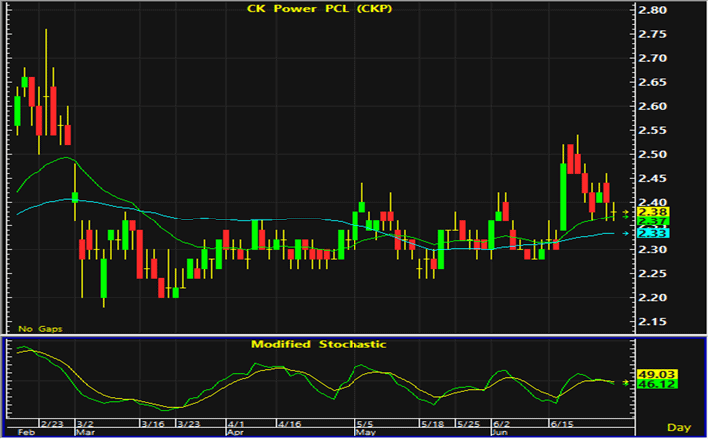
Task: Click the 3/2 date marker
Action: point(86,424)
